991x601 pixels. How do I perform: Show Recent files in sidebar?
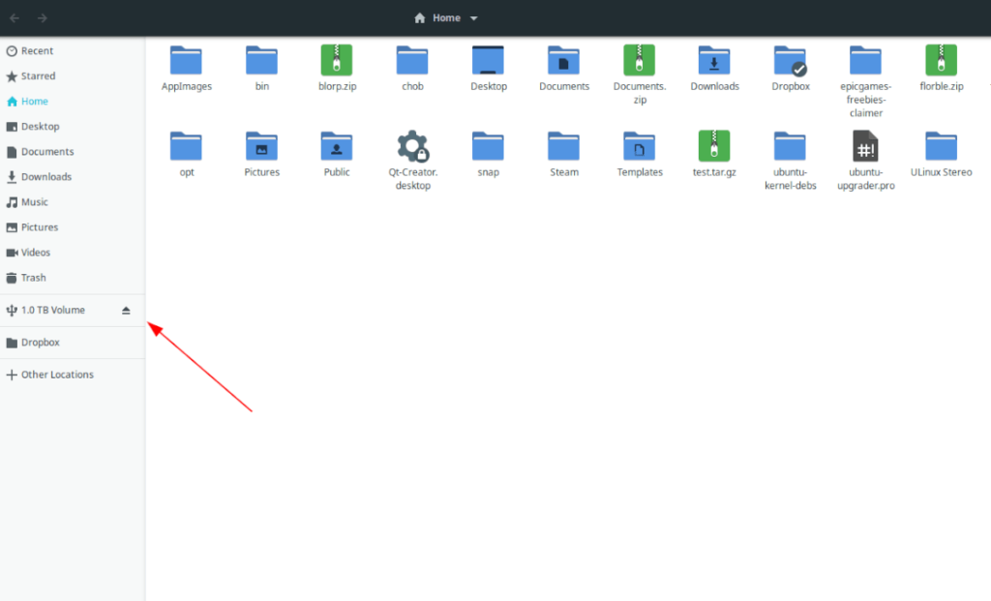(72, 50)
